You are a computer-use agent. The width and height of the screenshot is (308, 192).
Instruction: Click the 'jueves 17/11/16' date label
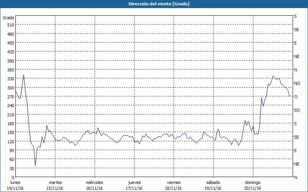(x=134, y=185)
